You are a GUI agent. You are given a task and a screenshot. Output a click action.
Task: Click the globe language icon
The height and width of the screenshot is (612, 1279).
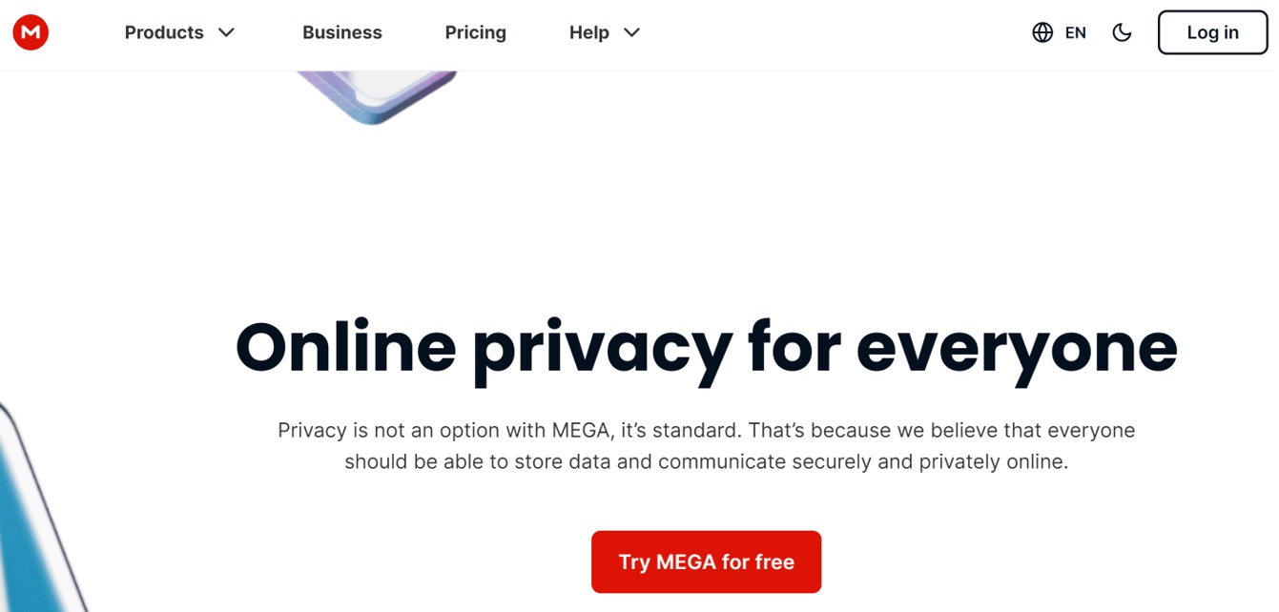point(1042,32)
